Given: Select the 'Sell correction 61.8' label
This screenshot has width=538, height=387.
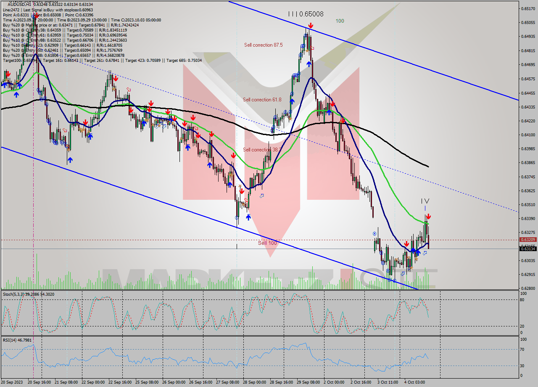Looking at the screenshot, I should (x=262, y=99).
